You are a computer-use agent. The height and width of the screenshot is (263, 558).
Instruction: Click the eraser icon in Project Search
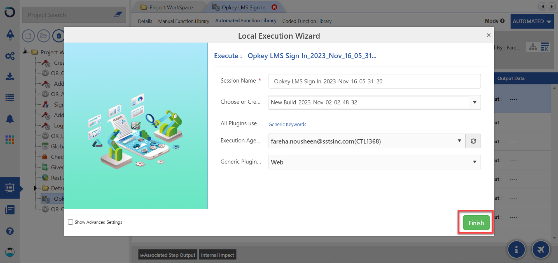click(118, 15)
